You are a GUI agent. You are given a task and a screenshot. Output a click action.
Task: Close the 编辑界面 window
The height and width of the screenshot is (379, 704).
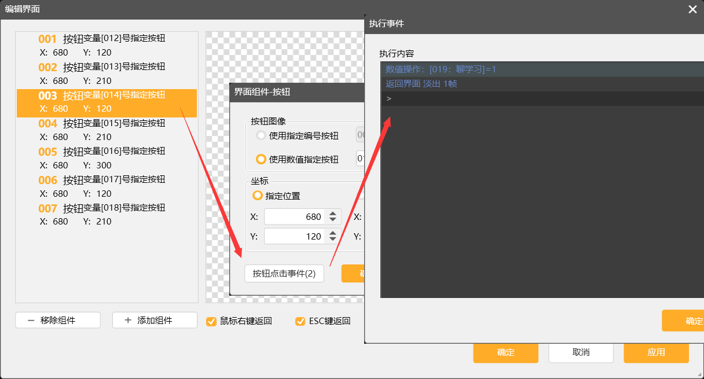692,9
